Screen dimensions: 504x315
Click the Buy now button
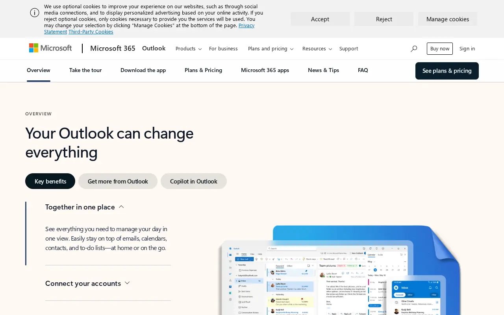pos(440,48)
